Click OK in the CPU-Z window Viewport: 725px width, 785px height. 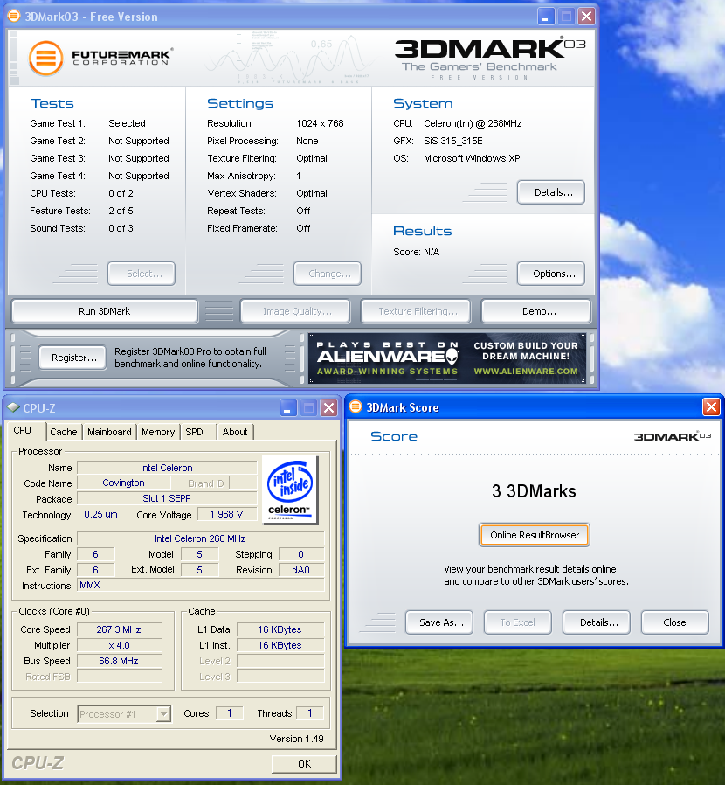point(304,763)
